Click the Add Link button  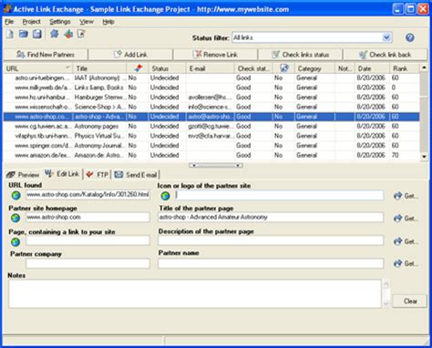click(130, 55)
